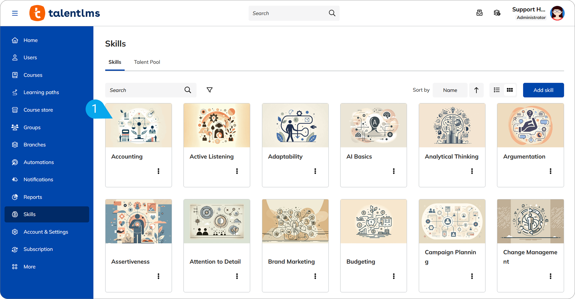
Task: Toggle the ascending sort arrow
Action: pos(476,90)
